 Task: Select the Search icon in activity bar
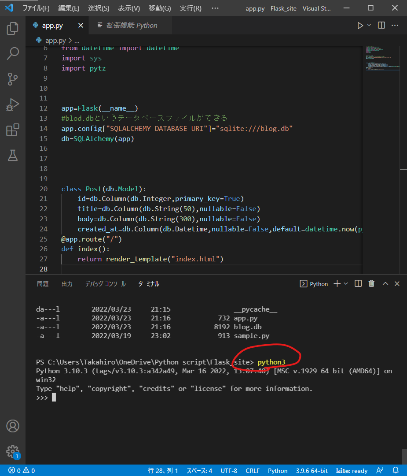[x=12, y=53]
